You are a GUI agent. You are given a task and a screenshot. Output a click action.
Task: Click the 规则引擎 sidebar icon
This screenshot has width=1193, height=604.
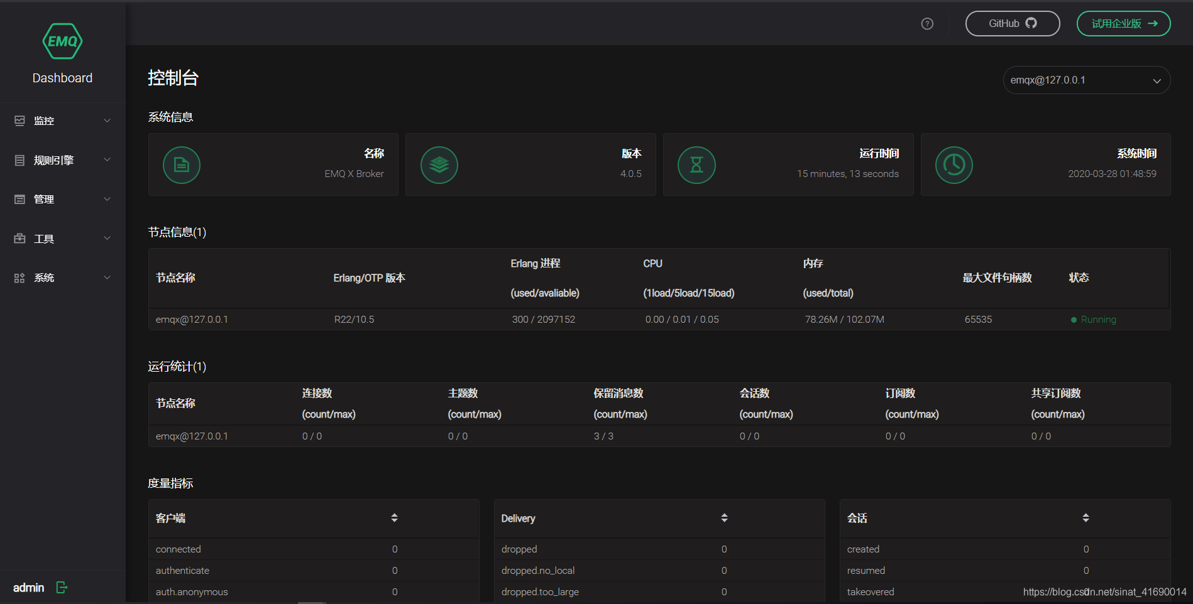[x=20, y=160]
